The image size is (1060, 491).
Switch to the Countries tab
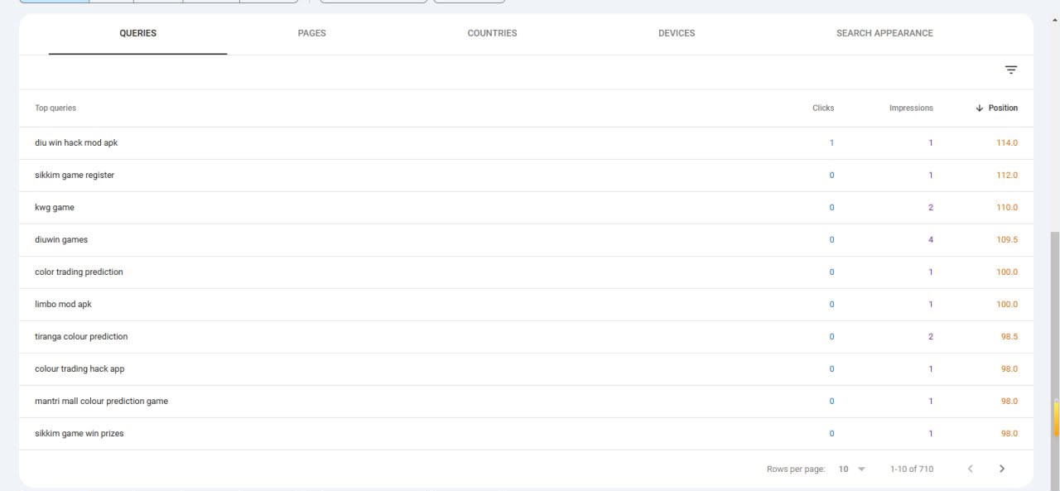click(492, 33)
